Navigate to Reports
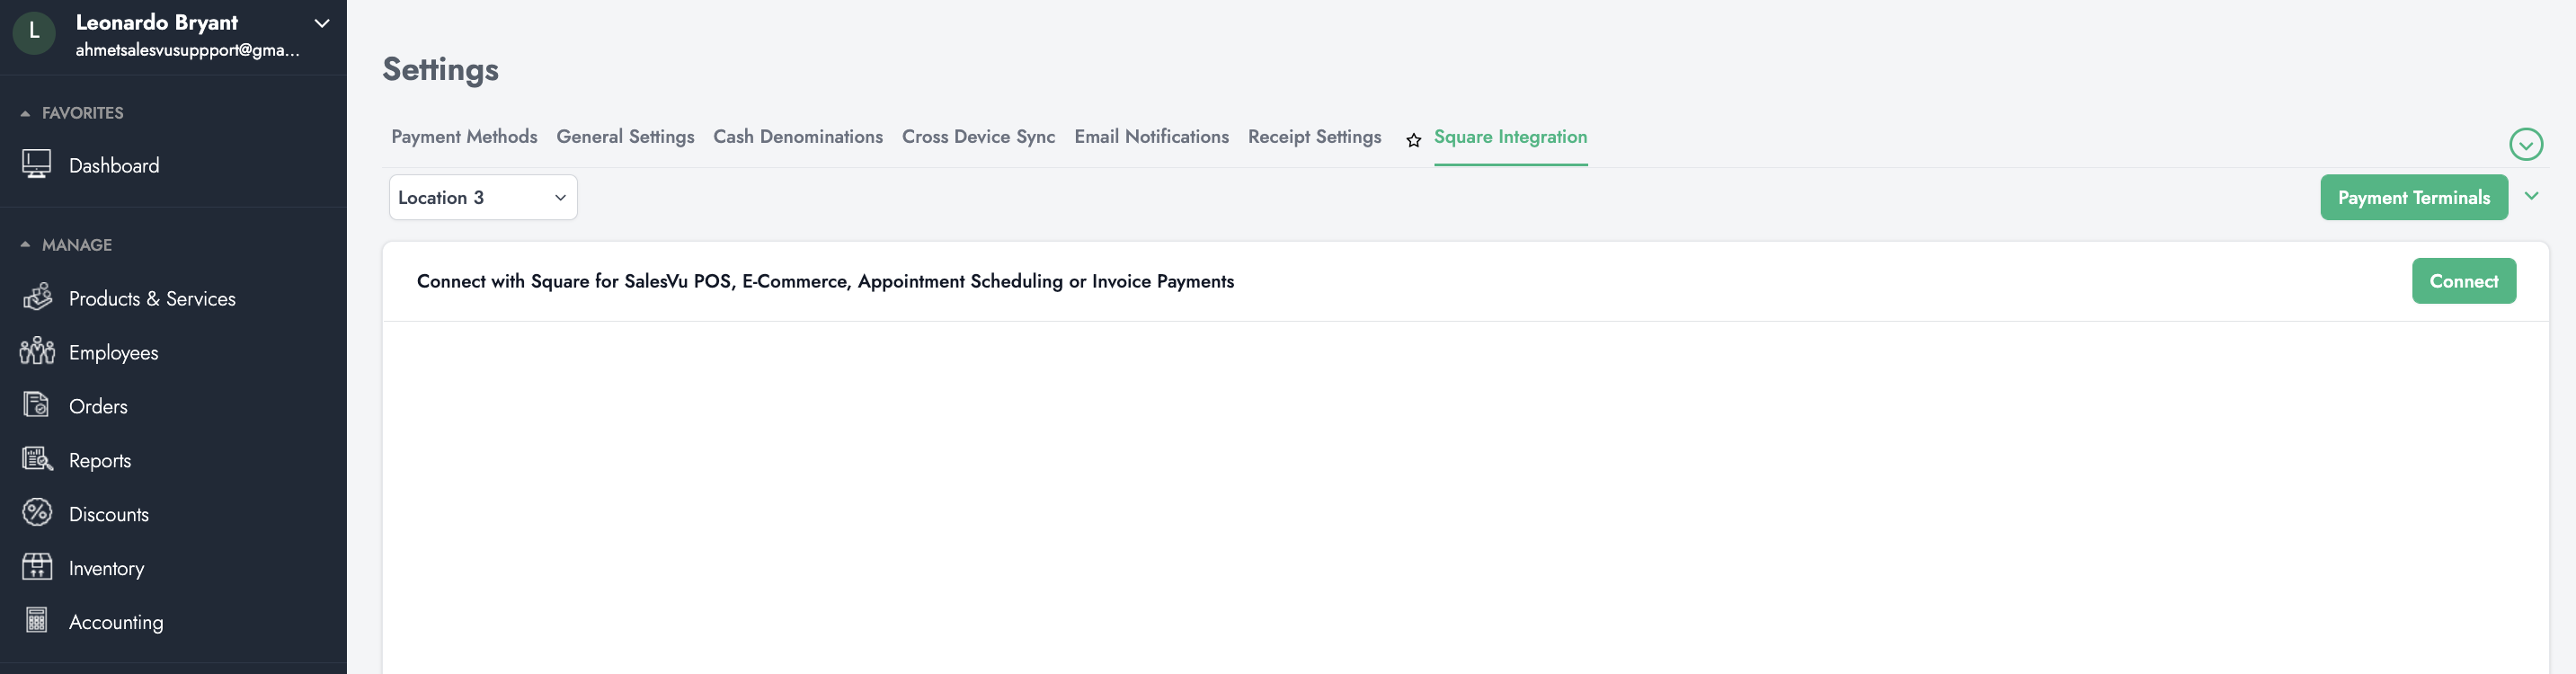2576x674 pixels. click(100, 461)
